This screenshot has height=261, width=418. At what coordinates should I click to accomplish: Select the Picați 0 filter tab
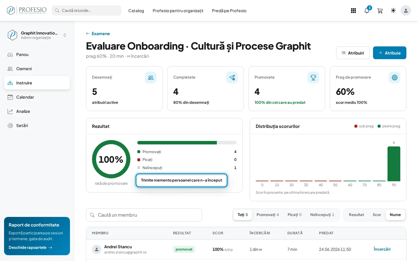[x=295, y=215]
